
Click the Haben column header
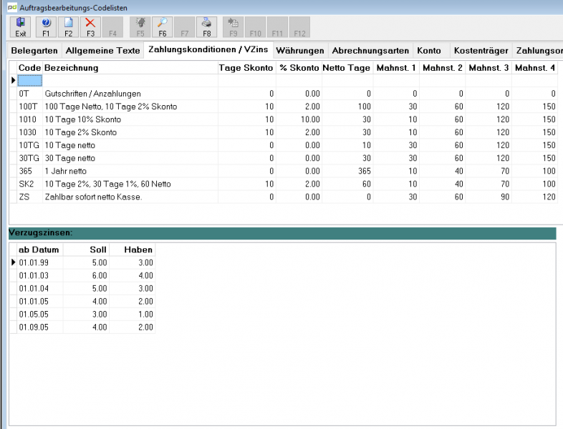click(x=132, y=250)
